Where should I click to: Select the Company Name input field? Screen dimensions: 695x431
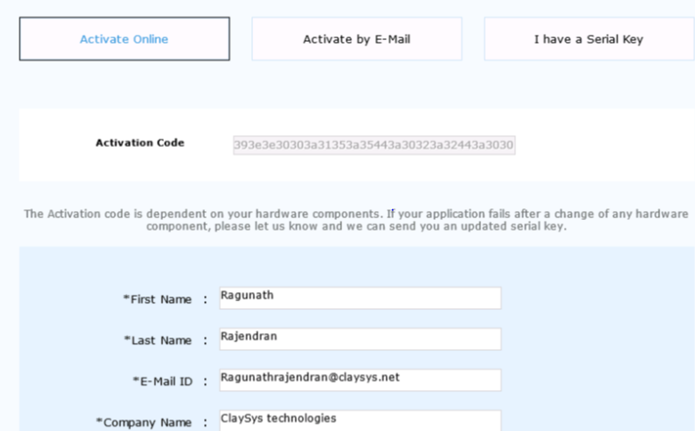360,420
